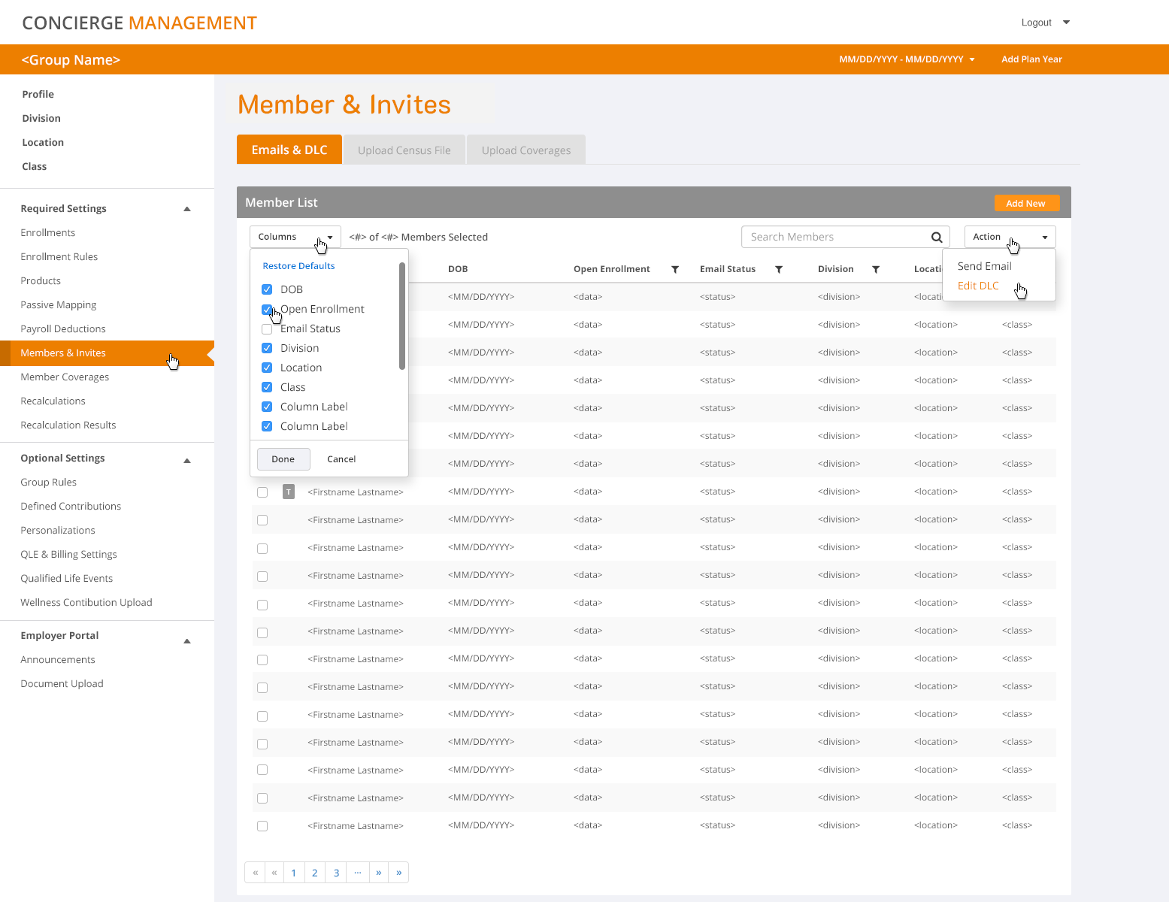Collapse the Required Settings section arrow
This screenshot has width=1169, height=902.
click(x=187, y=209)
